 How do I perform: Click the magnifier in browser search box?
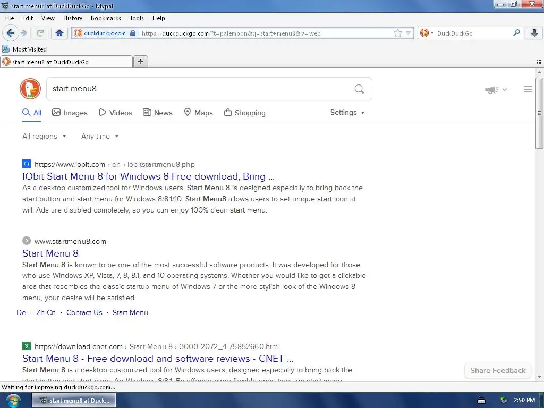(x=516, y=33)
